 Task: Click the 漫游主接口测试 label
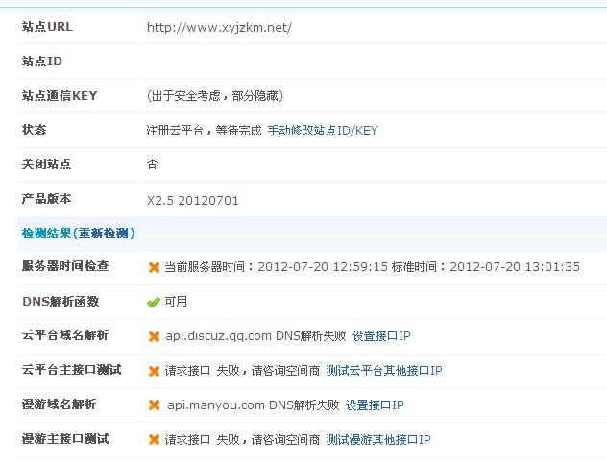pos(65,439)
